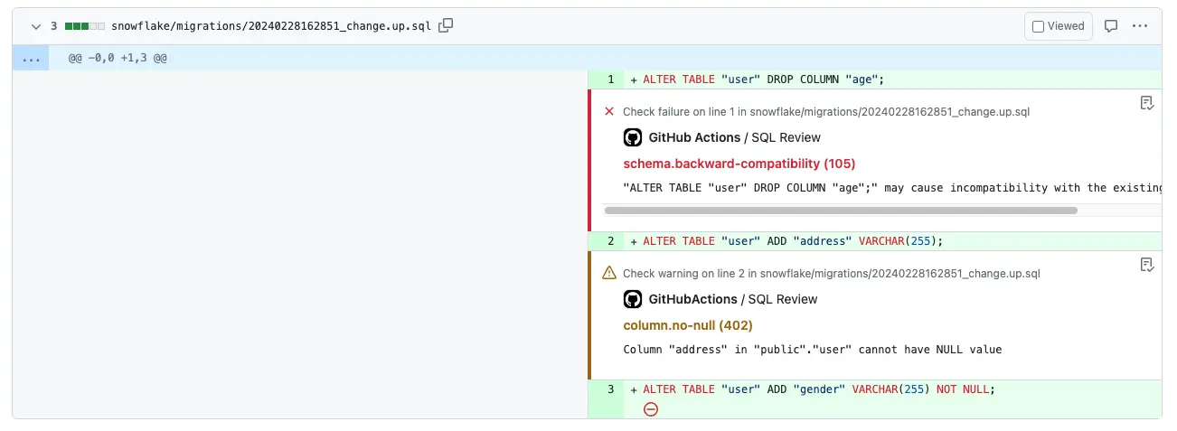Click GitHub logo in warning annotation
Screen dimensions: 1177x431
click(633, 299)
